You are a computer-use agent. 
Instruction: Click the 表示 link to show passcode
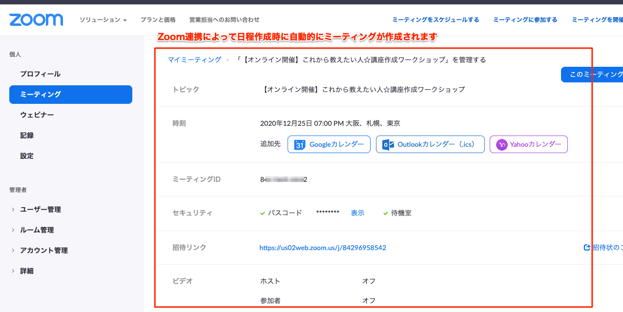coord(357,213)
